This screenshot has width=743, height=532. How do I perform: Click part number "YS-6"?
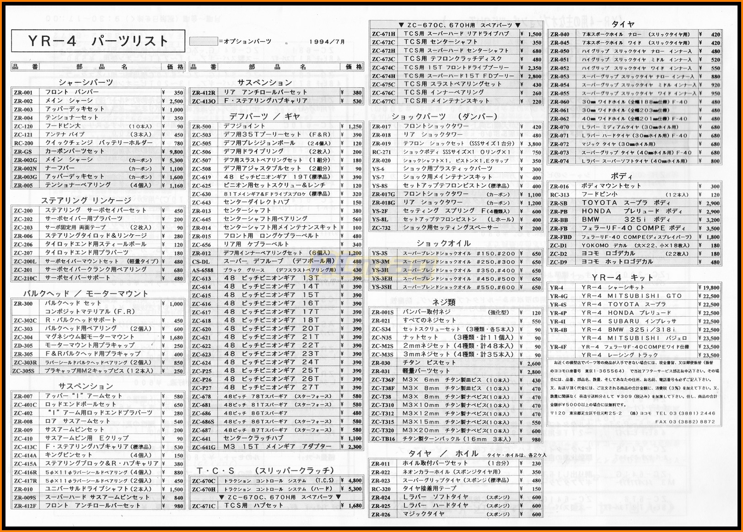pos(378,169)
